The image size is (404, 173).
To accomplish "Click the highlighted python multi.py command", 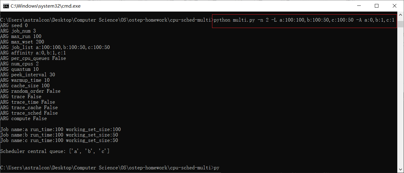I will tap(305, 20).
